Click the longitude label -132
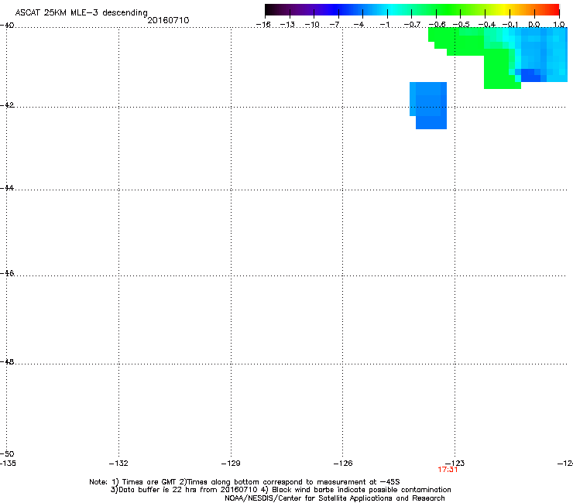This screenshot has height=503, width=573. (x=118, y=464)
